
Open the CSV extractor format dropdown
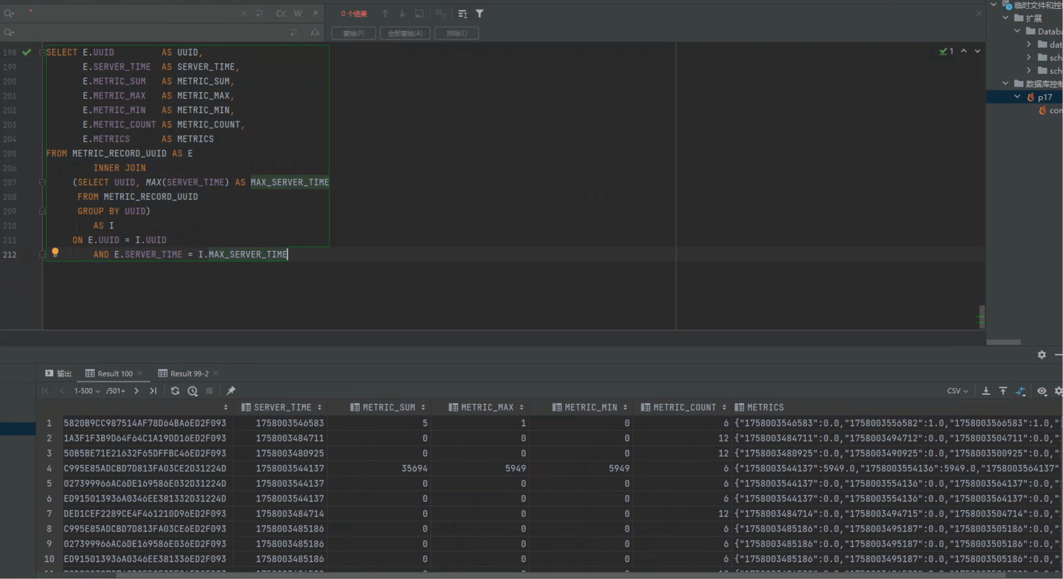(958, 391)
